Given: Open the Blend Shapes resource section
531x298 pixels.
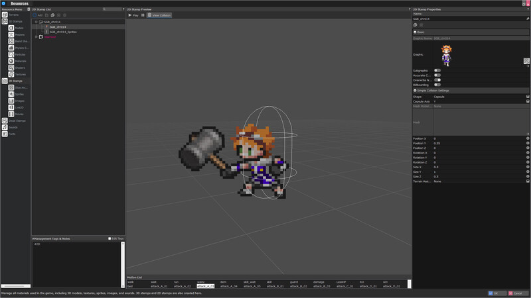Looking at the screenshot, I should tap(19, 41).
